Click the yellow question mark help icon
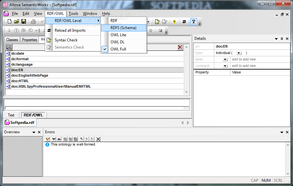 tap(174, 22)
